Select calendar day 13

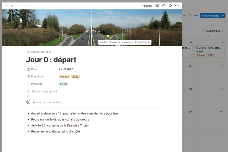click(190, 66)
